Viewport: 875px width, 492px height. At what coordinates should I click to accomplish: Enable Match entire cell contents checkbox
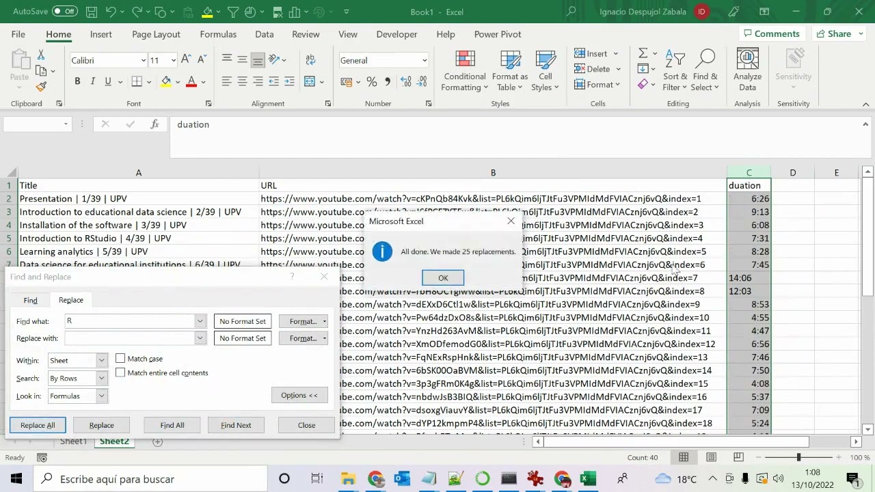[120, 373]
